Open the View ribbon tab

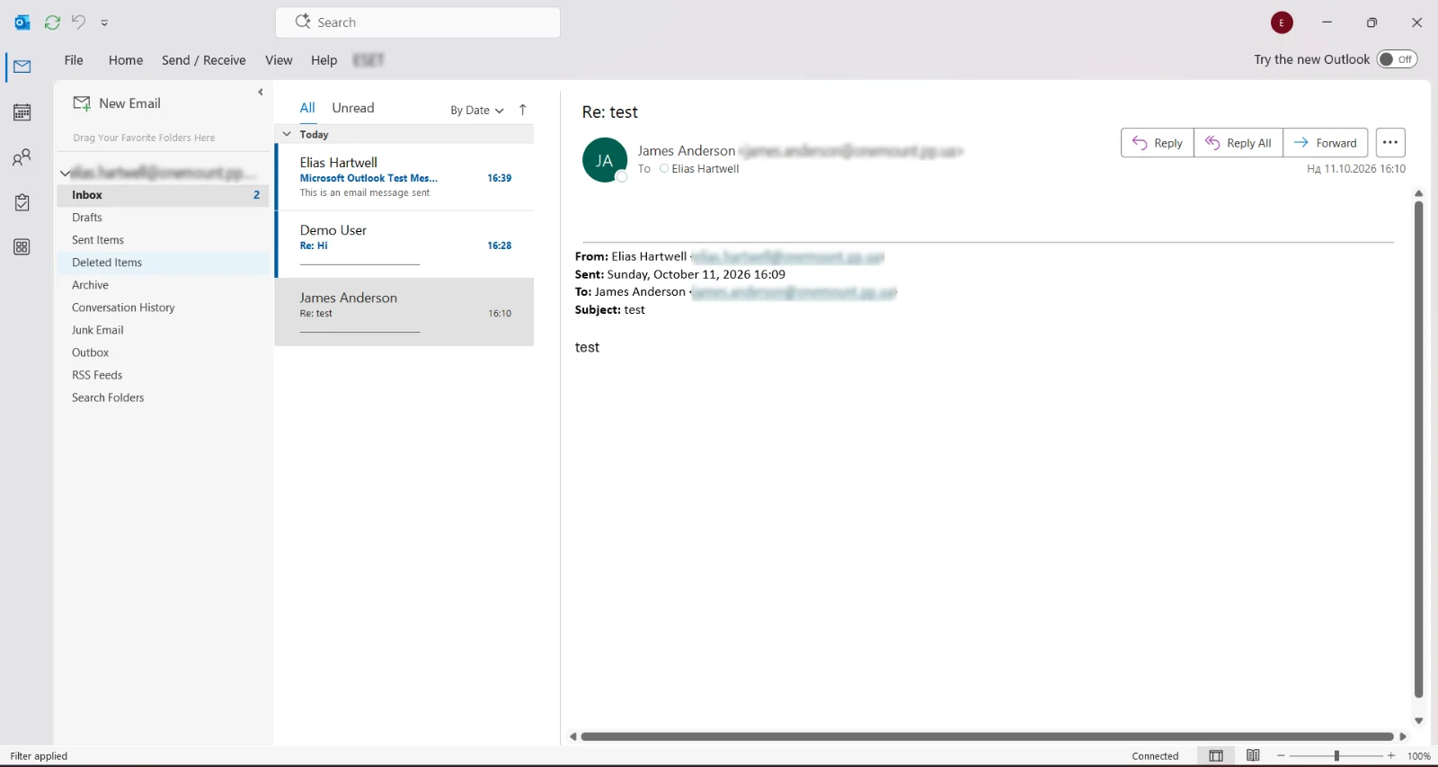pyautogui.click(x=279, y=60)
